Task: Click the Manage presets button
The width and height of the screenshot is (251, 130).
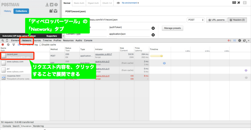Action: [x=172, y=28]
